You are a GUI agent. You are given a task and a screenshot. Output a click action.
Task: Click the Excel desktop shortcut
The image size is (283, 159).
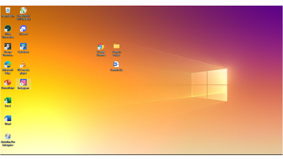coord(8,102)
